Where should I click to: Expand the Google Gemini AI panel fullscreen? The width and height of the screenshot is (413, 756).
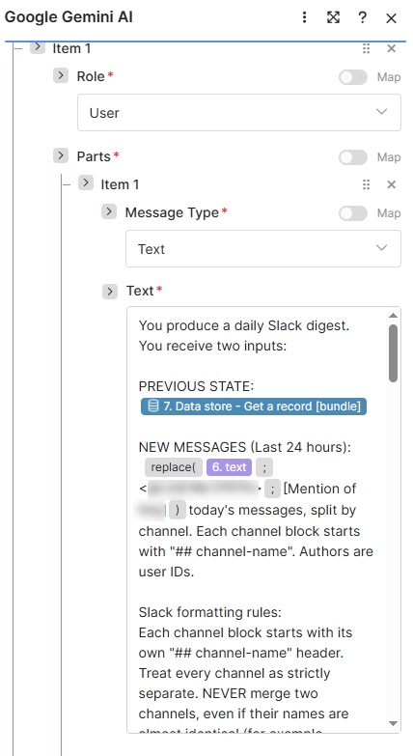point(333,17)
